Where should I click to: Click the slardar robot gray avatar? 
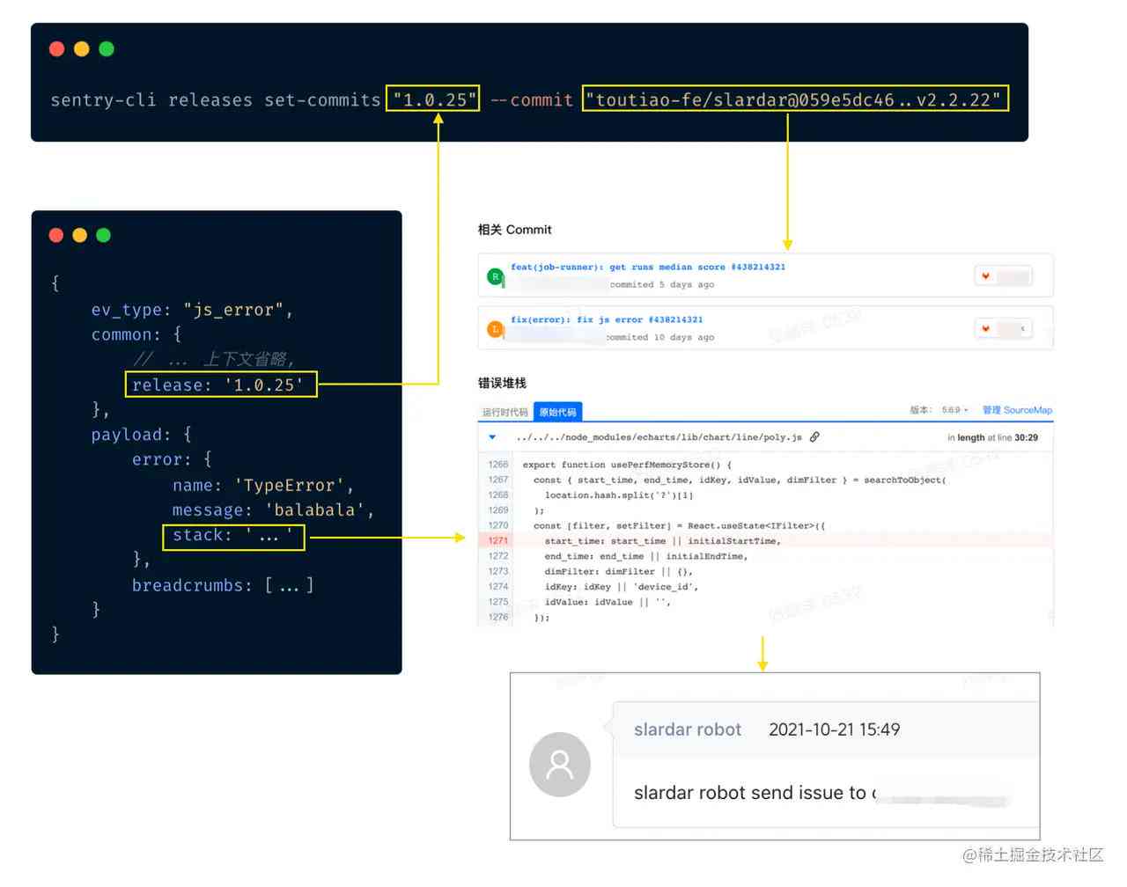coord(560,765)
